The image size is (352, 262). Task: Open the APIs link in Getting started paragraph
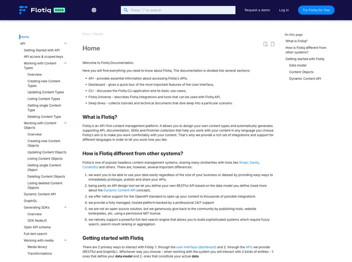pyautogui.click(x=249, y=247)
